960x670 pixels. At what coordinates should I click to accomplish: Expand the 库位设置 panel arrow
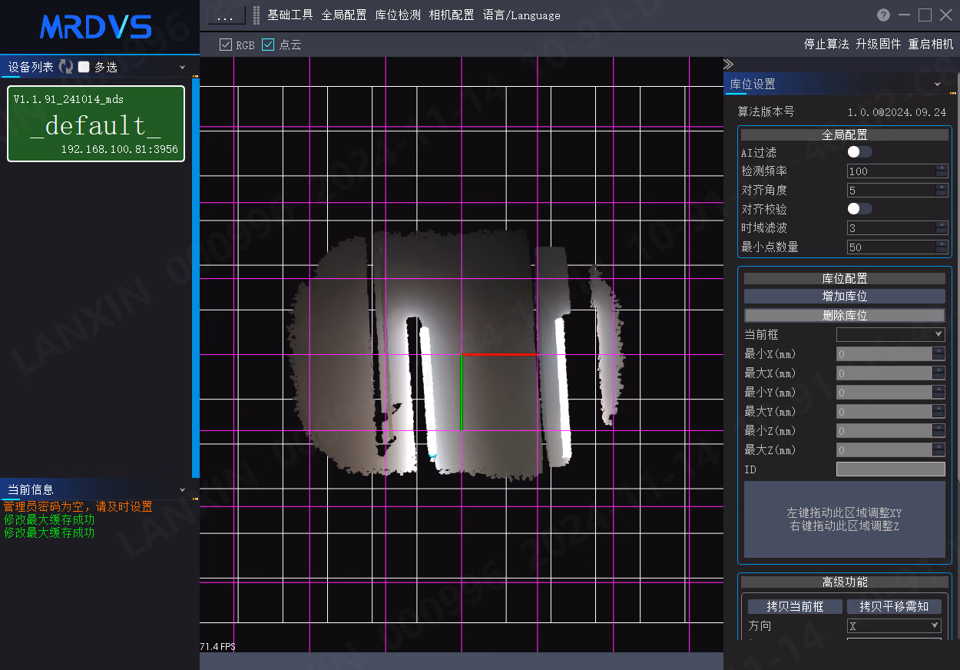click(937, 84)
